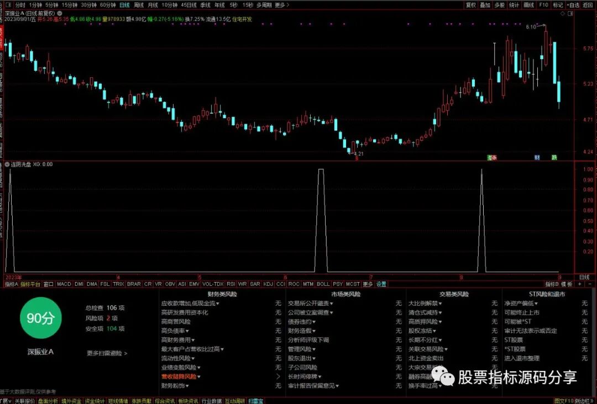Open the 综合资讯 bottom tab
This screenshot has width=597, height=404.
(165, 401)
